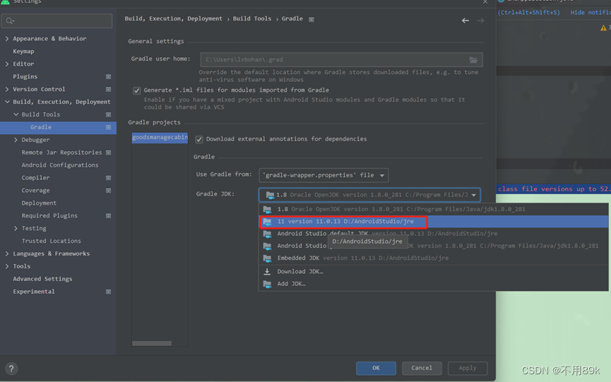Click Hide notification link in background window
Screen dimensions: 611x382
pos(591,13)
